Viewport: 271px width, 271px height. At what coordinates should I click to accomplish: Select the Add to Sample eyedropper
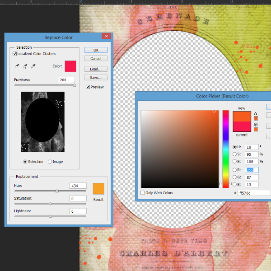tap(25, 66)
